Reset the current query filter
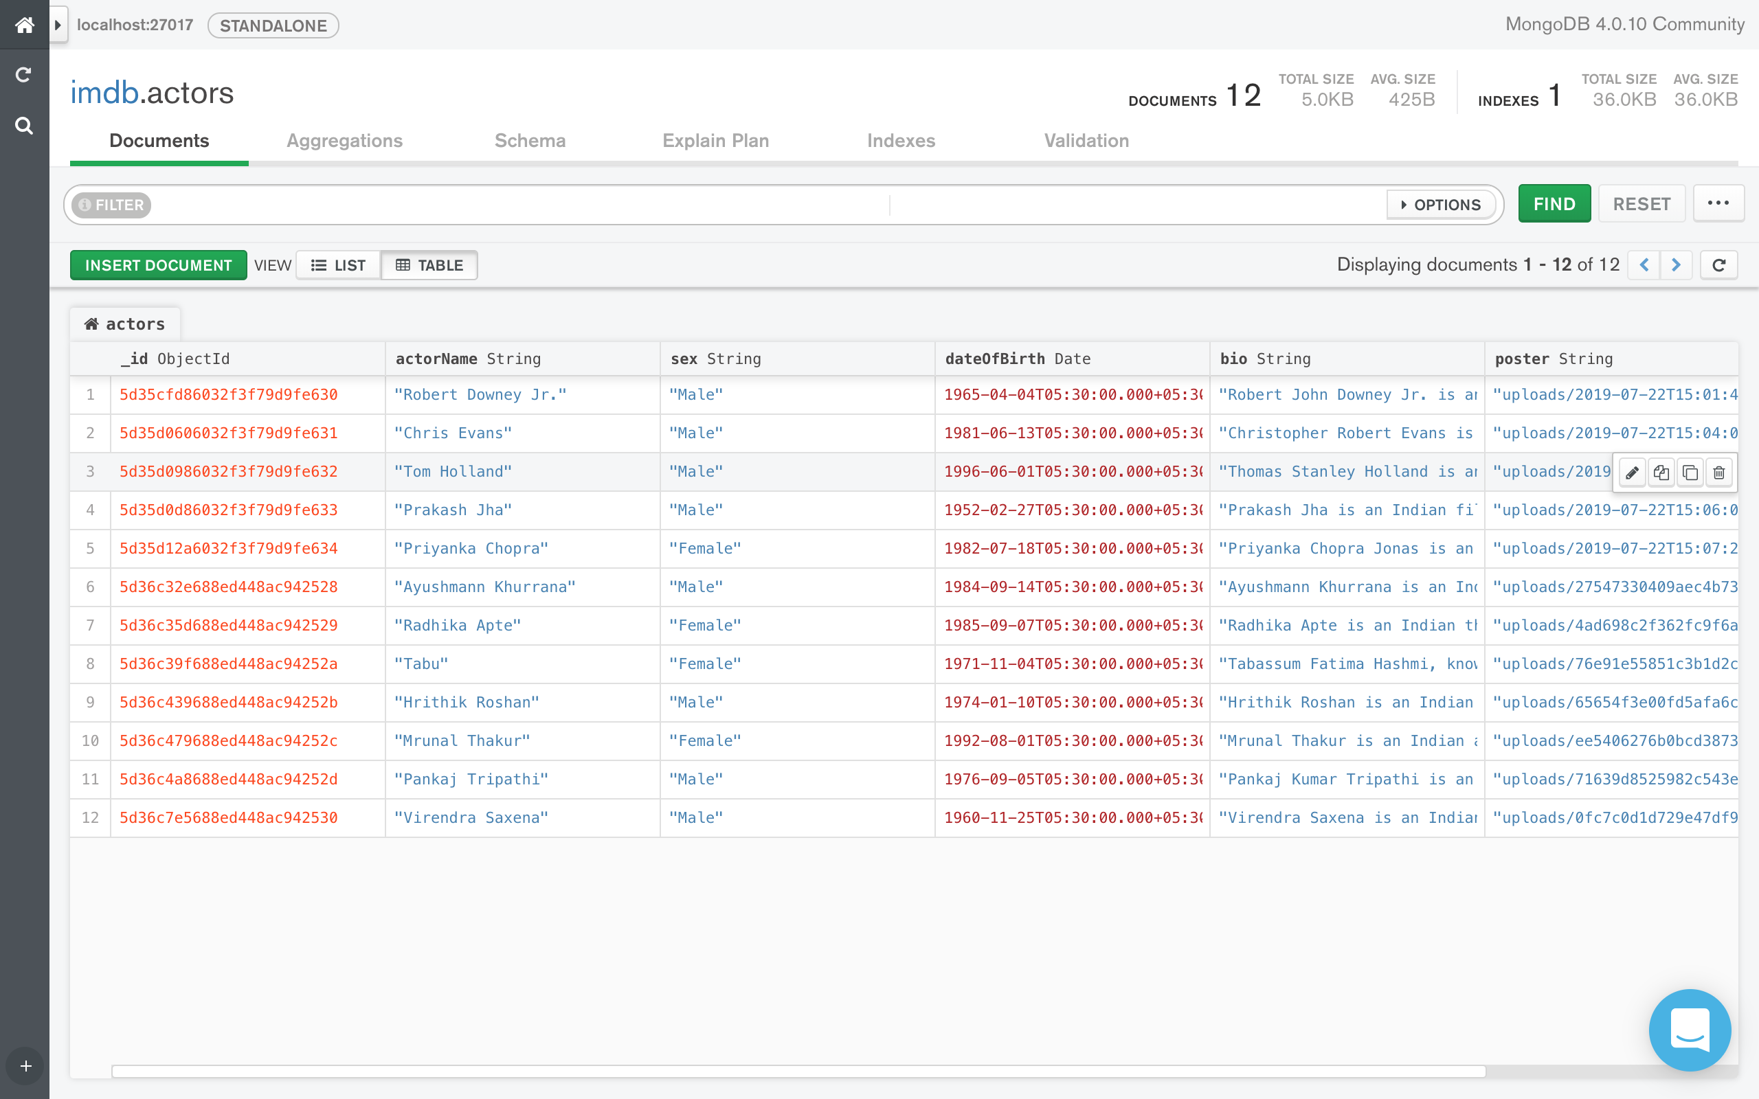 coord(1642,203)
